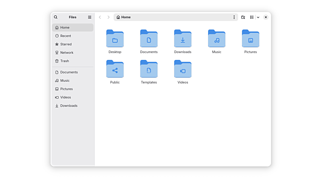Open Starred in the sidebar
Viewport: 322px width, 181px height.
(66, 44)
